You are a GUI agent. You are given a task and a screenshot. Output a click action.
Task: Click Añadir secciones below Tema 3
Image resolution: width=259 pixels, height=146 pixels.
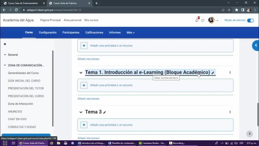(88, 138)
